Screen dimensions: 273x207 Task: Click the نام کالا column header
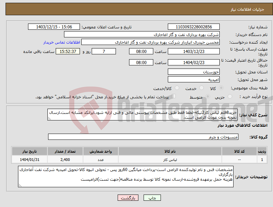click(x=170, y=151)
